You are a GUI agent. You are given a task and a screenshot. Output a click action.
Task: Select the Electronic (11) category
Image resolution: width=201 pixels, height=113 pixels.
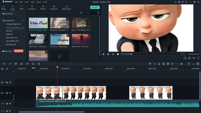tap(12, 38)
